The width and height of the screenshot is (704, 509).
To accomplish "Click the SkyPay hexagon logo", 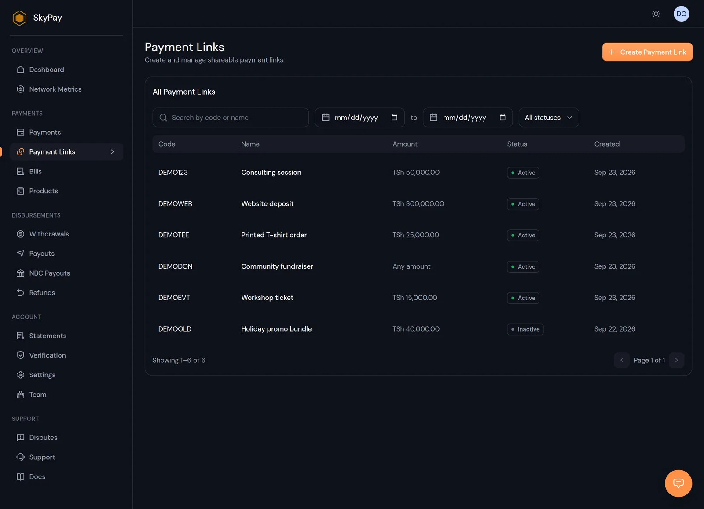I will coord(19,18).
